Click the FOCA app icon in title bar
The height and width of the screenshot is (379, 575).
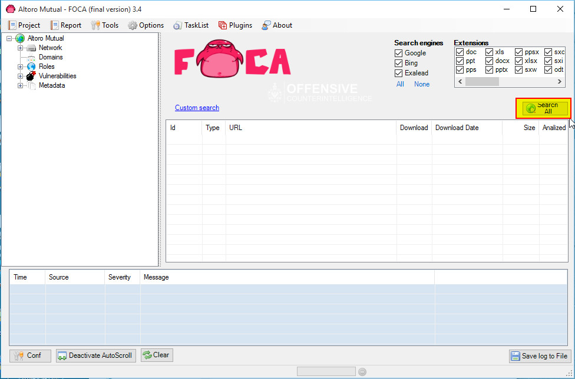pos(11,9)
